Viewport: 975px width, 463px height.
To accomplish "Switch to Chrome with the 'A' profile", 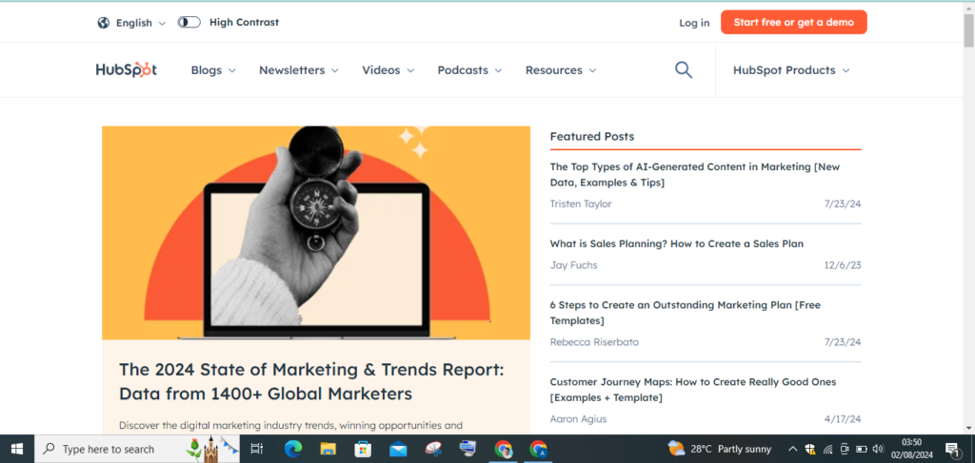I will point(538,449).
